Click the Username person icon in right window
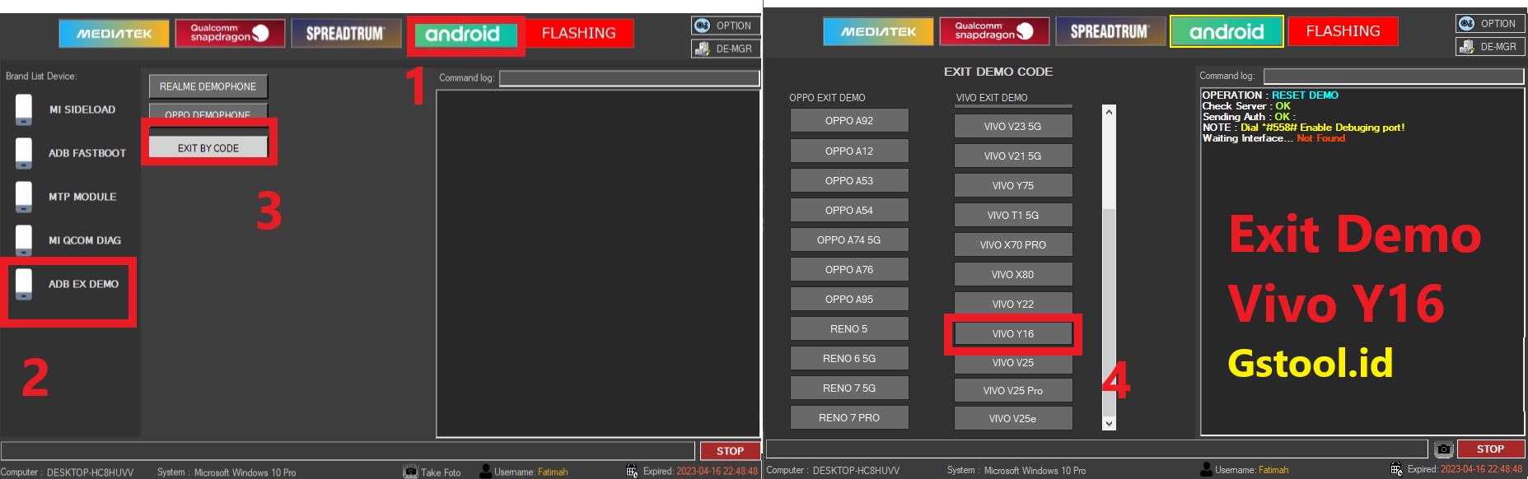Screen dimensions: 1528x479 point(1206,470)
